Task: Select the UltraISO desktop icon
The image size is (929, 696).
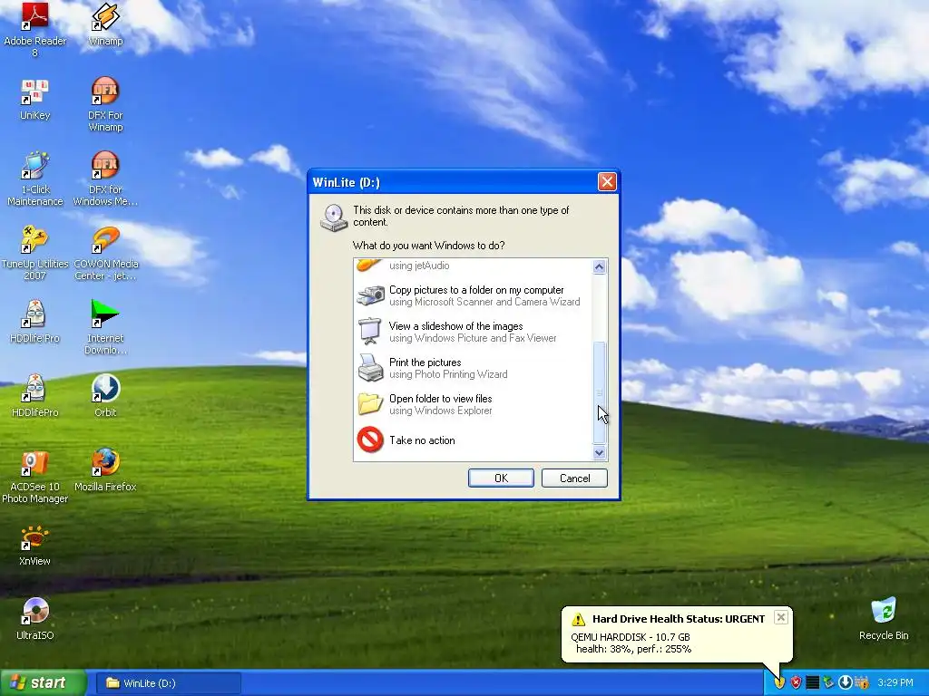Action: [x=35, y=619]
